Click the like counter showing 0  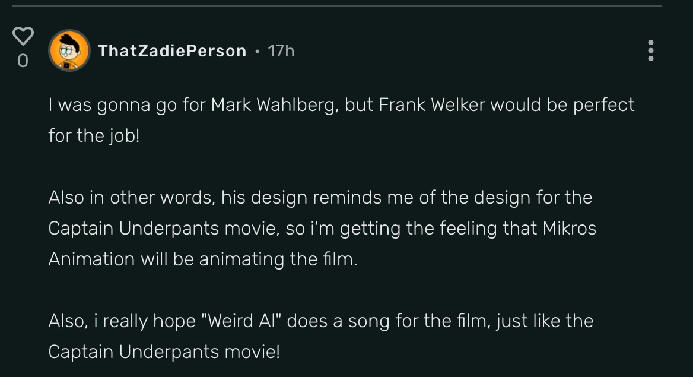(x=23, y=61)
